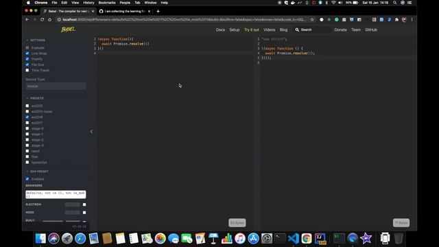This screenshot has height=247, width=439.
Task: Check the Node target checkbox
Action: pos(84,213)
